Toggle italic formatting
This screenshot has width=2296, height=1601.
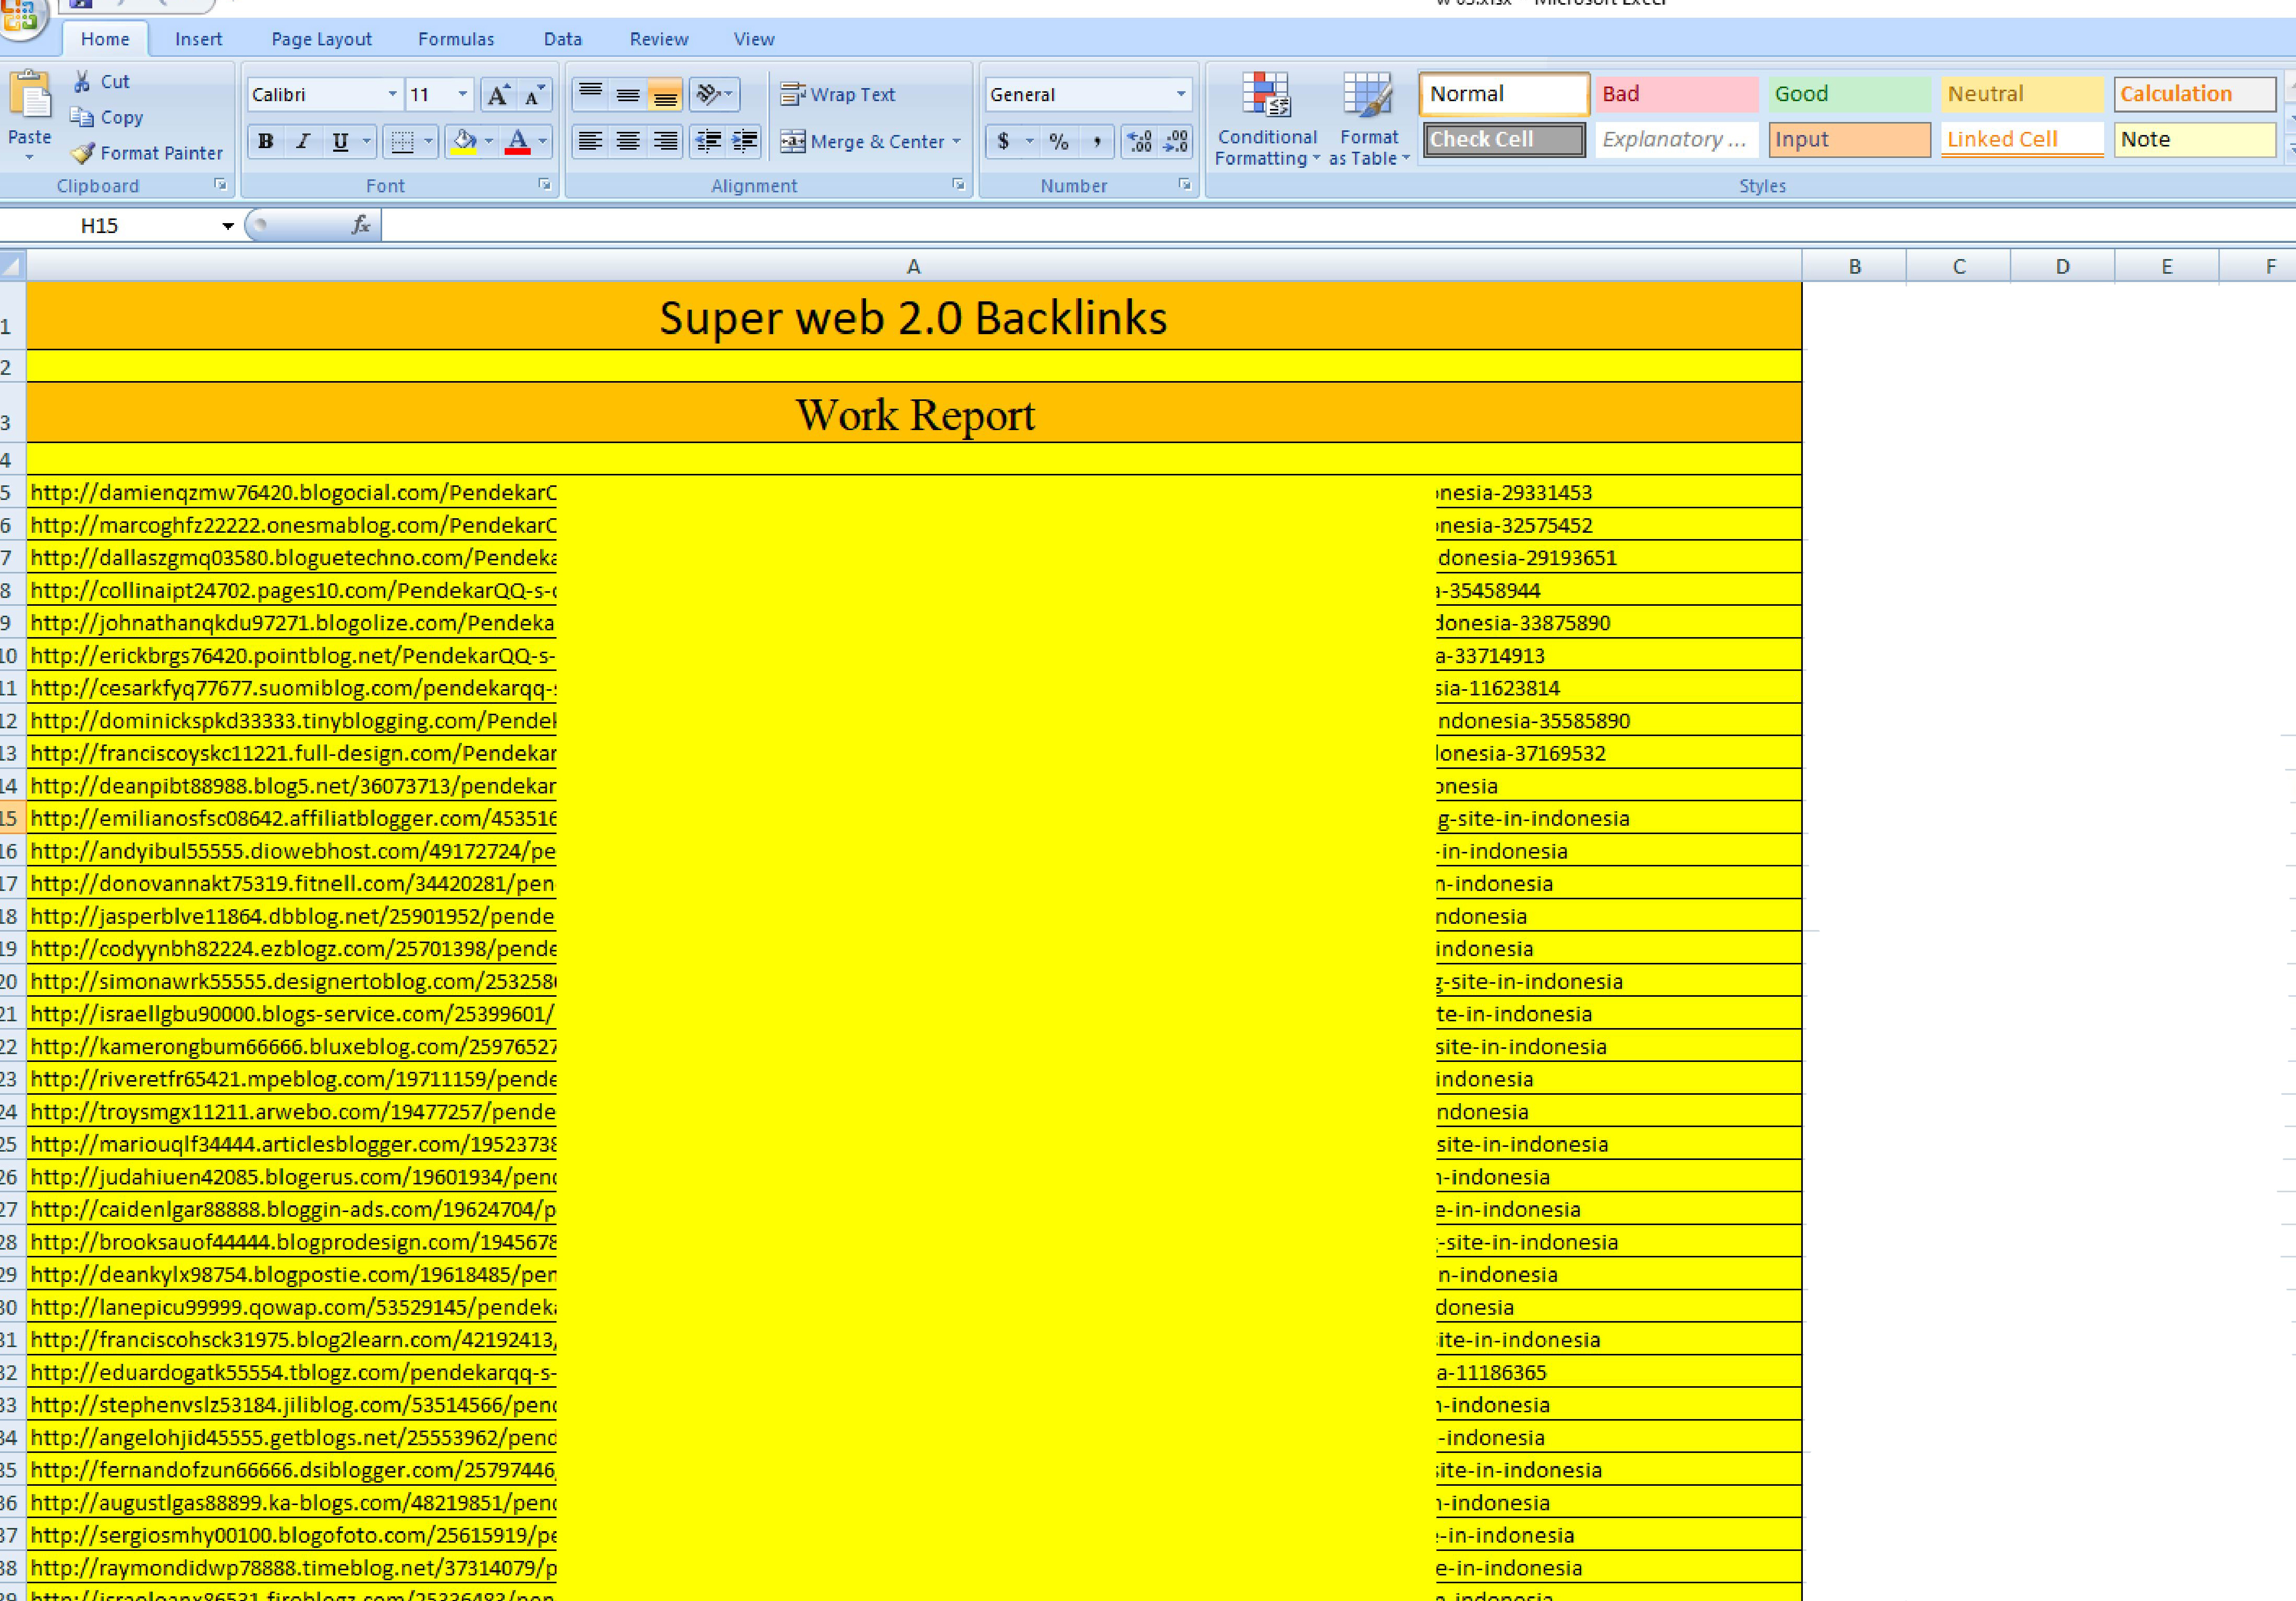302,141
